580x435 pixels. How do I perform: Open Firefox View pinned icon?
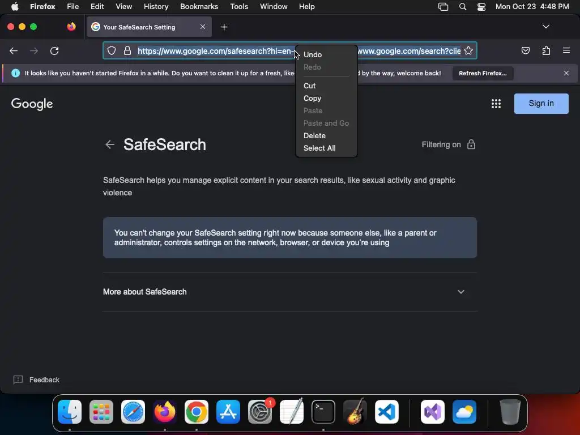coord(71,27)
